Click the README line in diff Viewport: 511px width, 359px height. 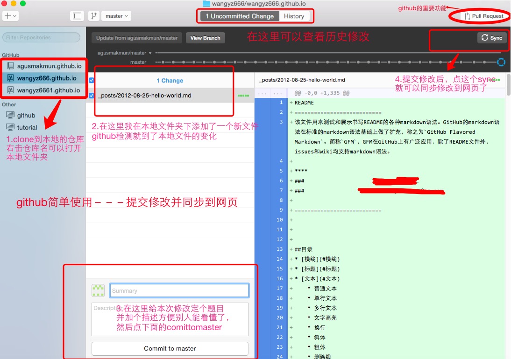coord(304,103)
